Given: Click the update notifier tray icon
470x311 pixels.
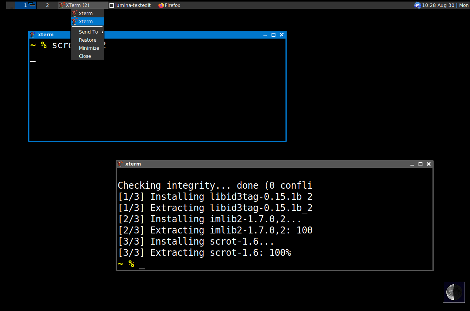Looking at the screenshot, I should [x=417, y=5].
